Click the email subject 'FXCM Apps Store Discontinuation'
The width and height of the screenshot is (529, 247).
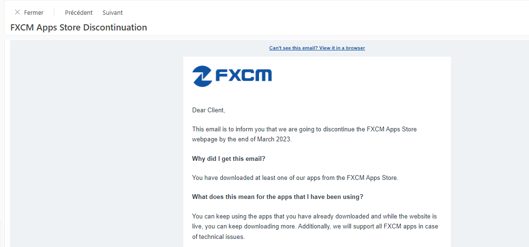coord(79,28)
